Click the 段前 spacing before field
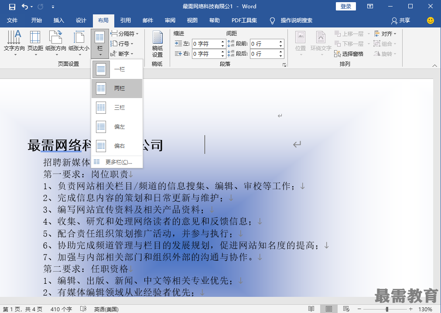 [264, 44]
